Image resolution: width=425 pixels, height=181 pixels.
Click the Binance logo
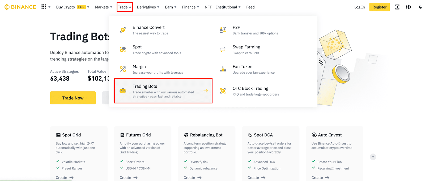20,7
